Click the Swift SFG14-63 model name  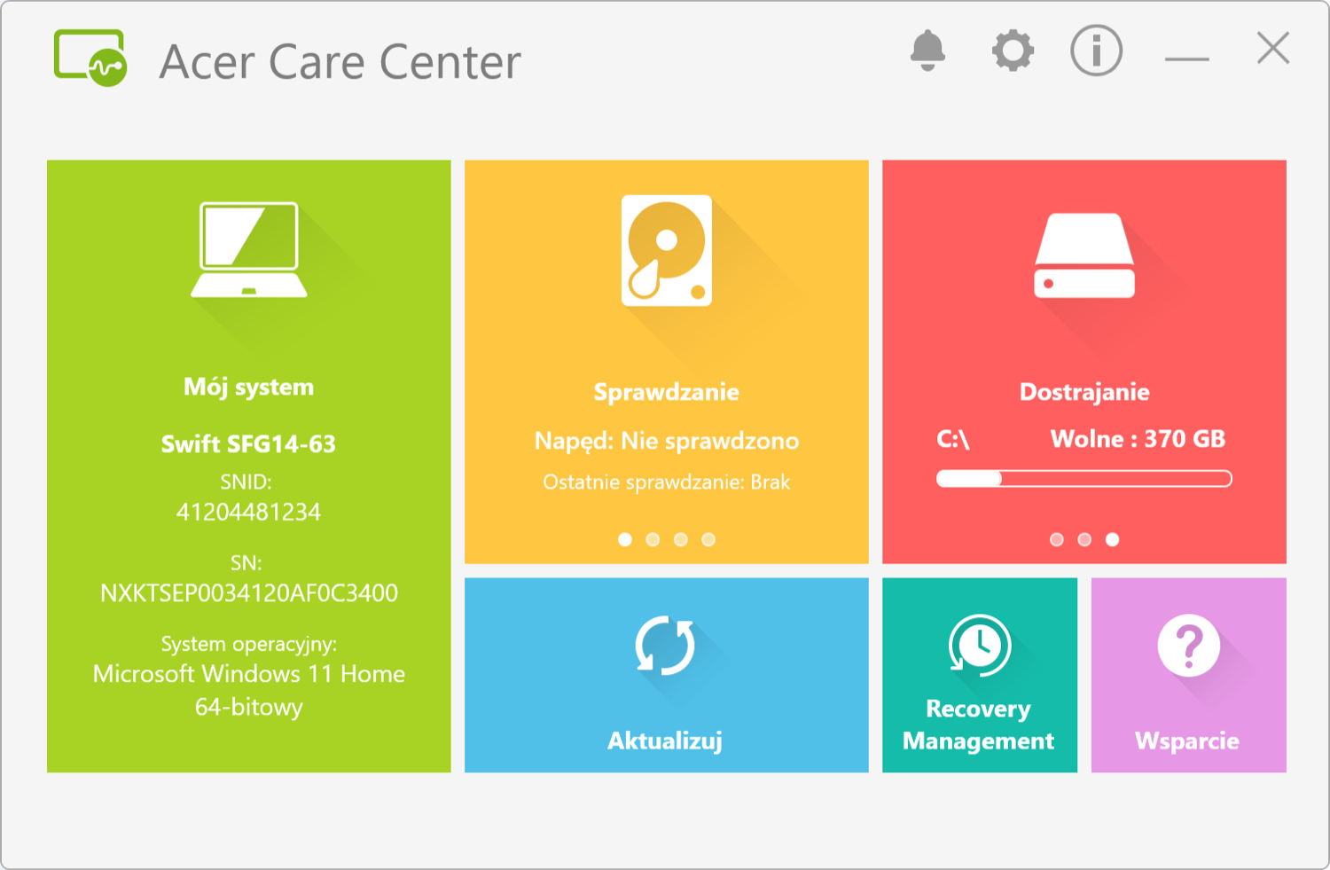click(248, 443)
